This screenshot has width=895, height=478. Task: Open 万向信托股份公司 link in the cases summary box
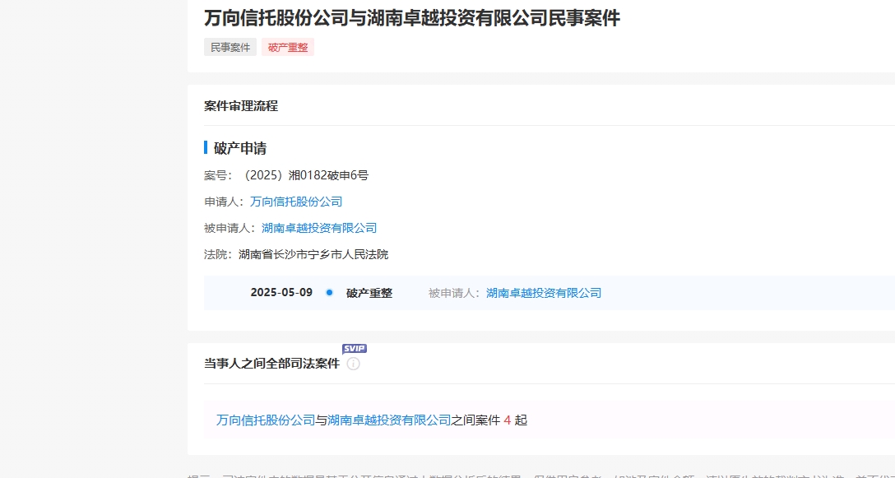[266, 420]
